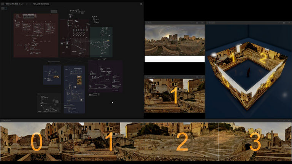
Task: Minimize the Simulation window
Action: [x=279, y=23]
